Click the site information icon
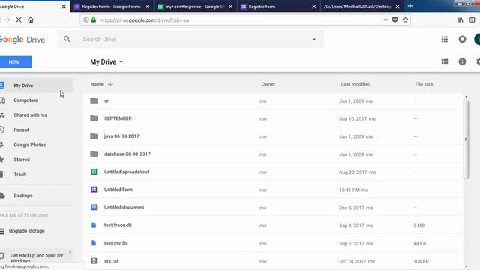The width and height of the screenshot is (480, 270). 86,20
